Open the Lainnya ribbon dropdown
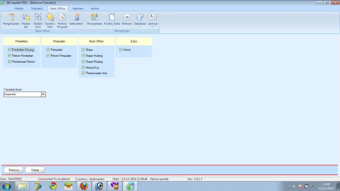The height and width of the screenshot is (191, 340). [153, 20]
